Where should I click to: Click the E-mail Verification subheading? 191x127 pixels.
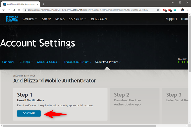pyautogui.click(x=30, y=100)
